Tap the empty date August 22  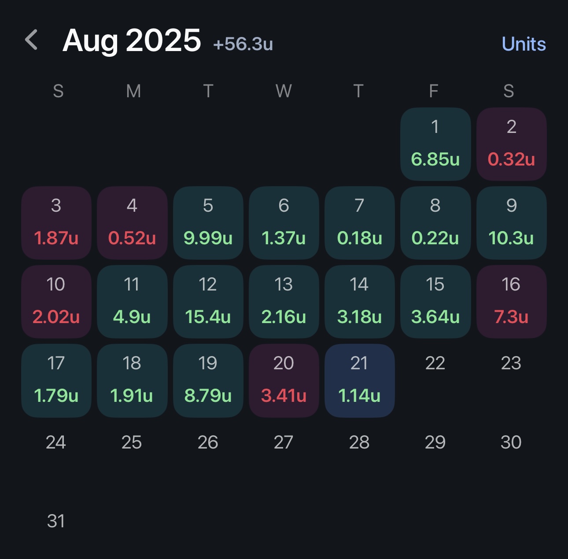(435, 364)
